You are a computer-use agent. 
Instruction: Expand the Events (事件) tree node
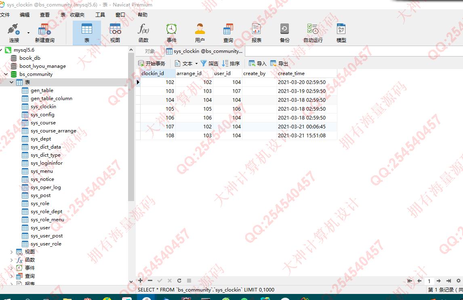(12, 268)
